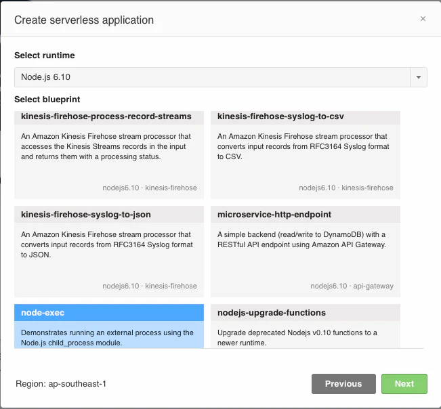
Task: Choose the highlighted node-exec blueprint
Action: [109, 326]
